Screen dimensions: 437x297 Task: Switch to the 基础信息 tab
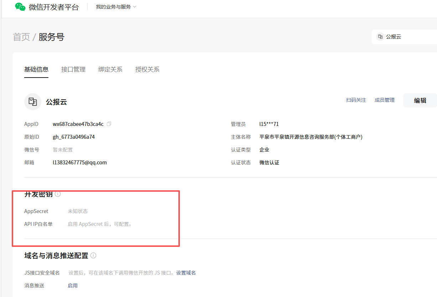(x=36, y=69)
